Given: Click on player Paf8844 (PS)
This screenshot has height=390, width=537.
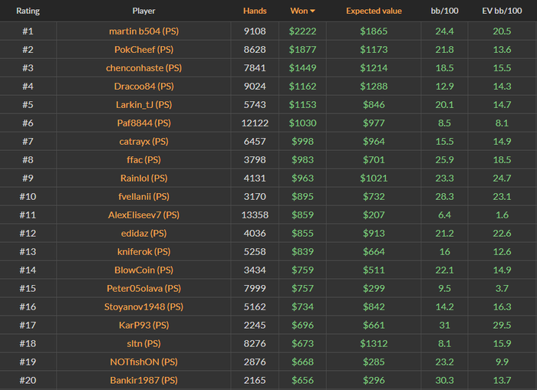Looking at the screenshot, I should click(x=143, y=123).
